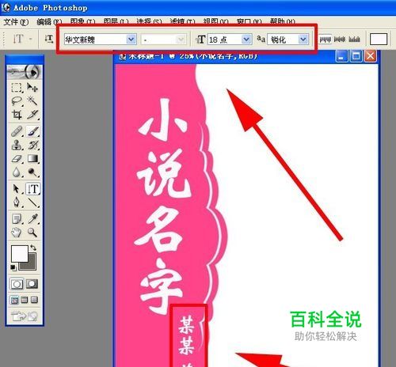Click the foreground color swatch
This screenshot has width=396, height=367.
19,254
